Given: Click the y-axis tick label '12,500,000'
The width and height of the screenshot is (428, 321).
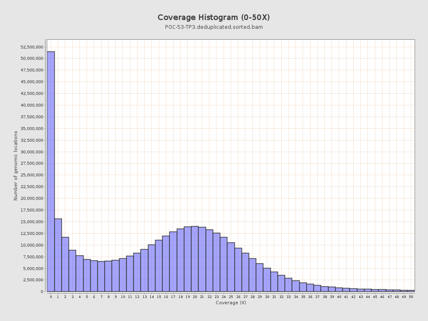Looking at the screenshot, I should [x=32, y=233].
